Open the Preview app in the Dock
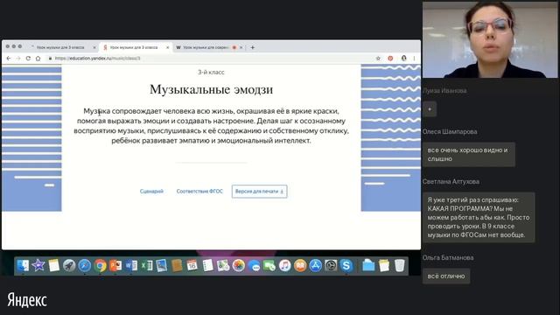The image size is (560, 315). 161,266
